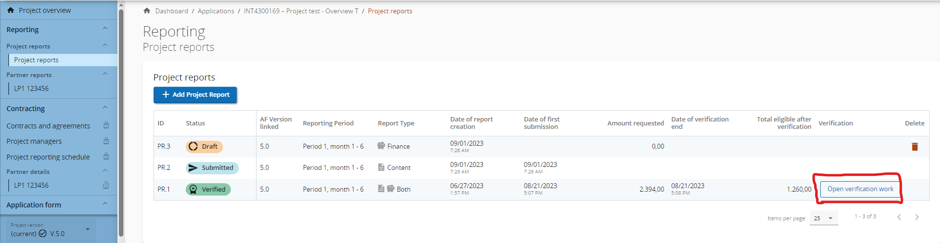Collapse the Reporting section in sidebar

point(105,29)
